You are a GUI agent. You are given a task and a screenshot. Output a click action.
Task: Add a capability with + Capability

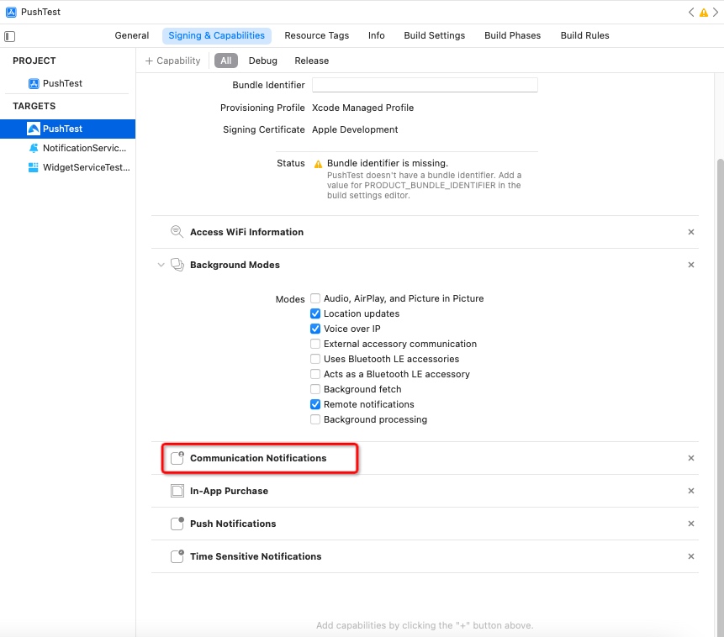172,61
